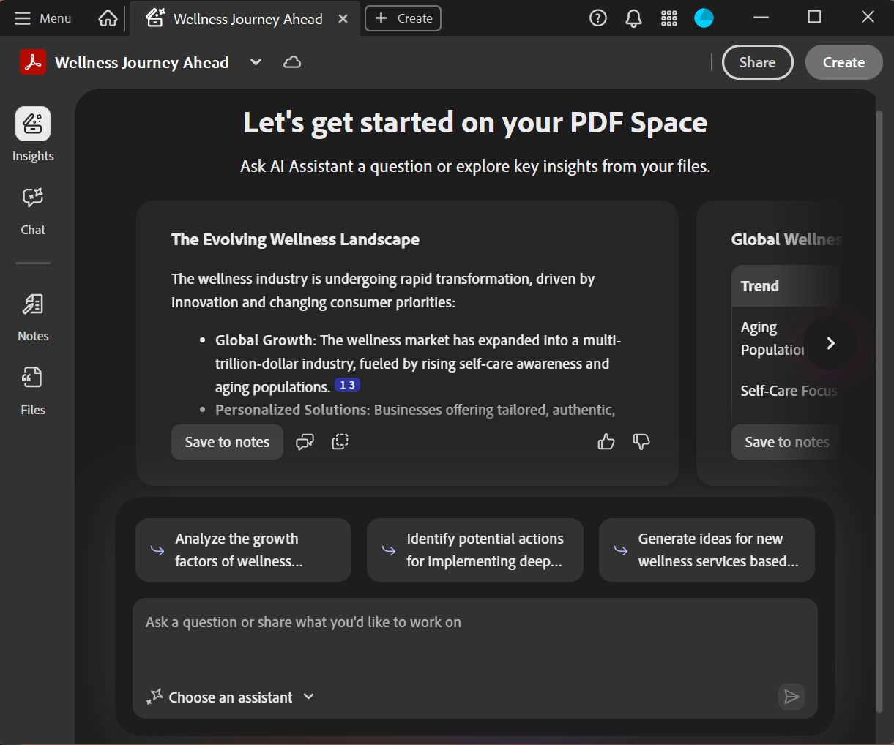The image size is (894, 745).
Task: Click the Self-Care Focus table row
Action: click(788, 391)
